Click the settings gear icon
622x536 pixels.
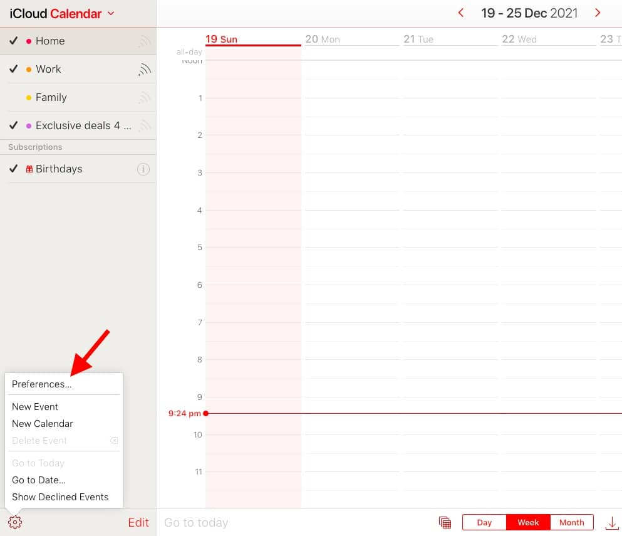15,522
